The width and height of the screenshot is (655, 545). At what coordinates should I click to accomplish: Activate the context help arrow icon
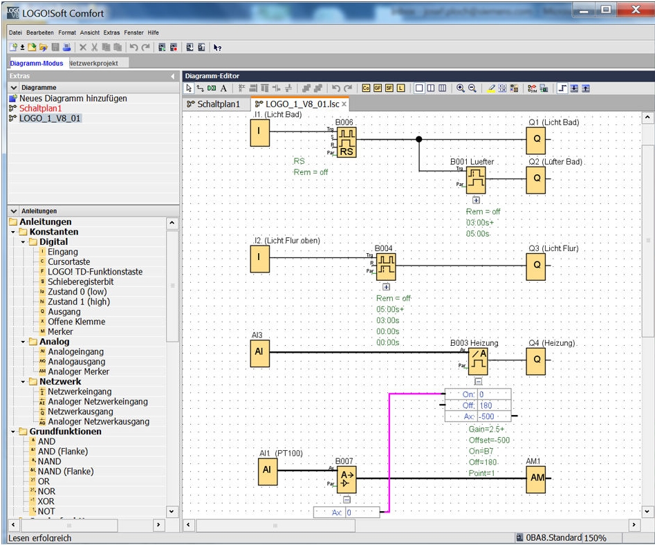(217, 48)
